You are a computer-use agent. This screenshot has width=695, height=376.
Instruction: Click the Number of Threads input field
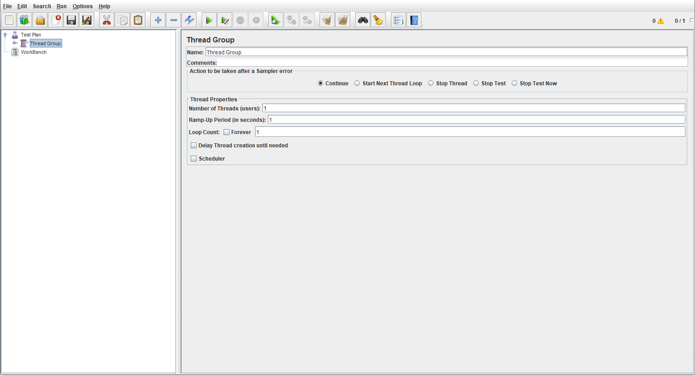click(x=473, y=108)
